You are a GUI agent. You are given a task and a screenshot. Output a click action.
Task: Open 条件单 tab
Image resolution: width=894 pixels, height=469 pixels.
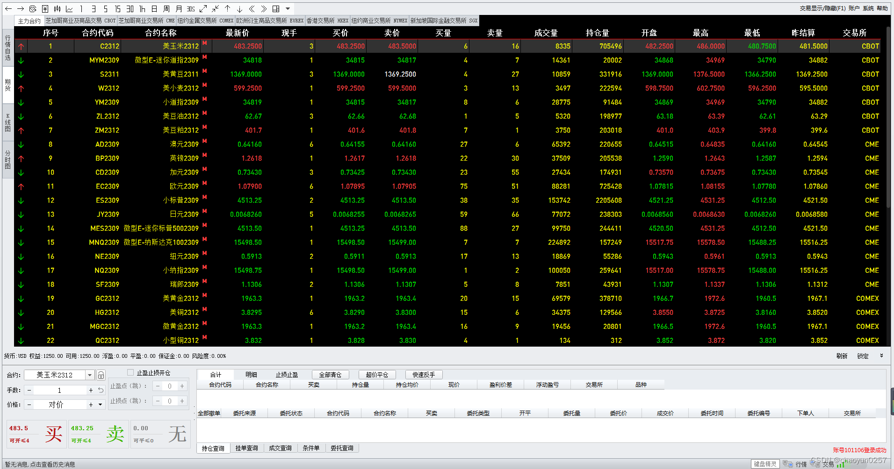click(311, 448)
